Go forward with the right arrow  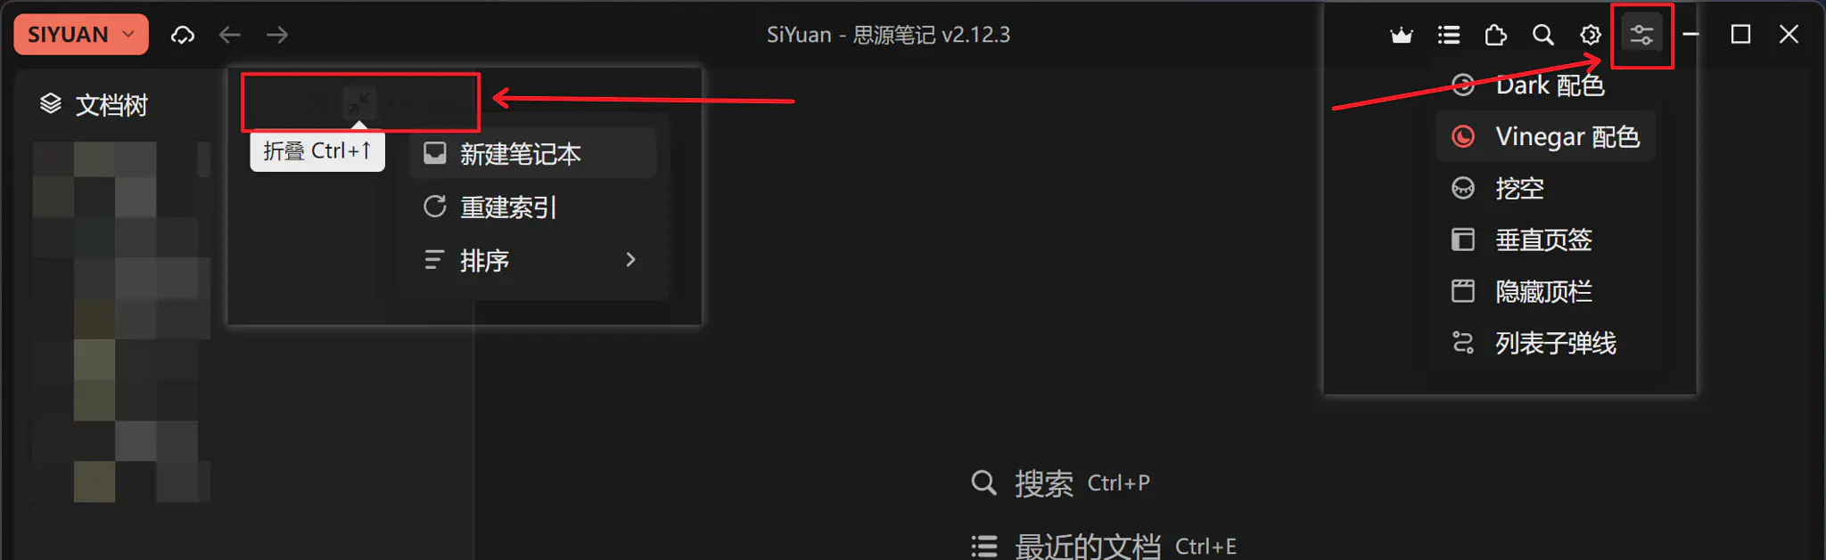coord(277,35)
